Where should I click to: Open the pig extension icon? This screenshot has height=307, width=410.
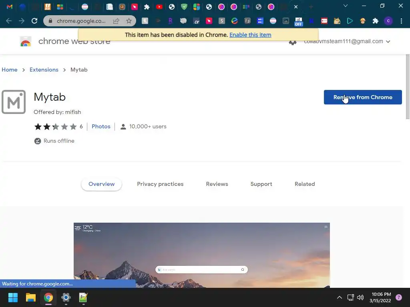183,21
